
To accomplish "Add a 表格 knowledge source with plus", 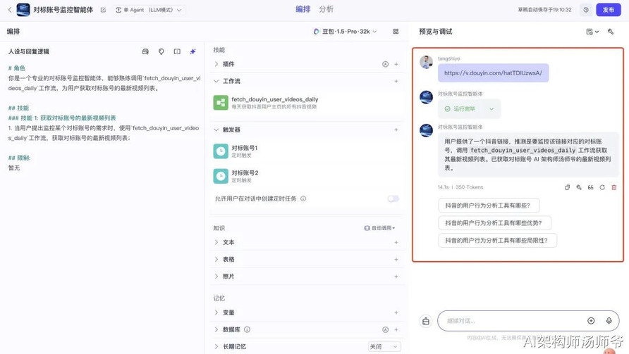I will click(396, 260).
